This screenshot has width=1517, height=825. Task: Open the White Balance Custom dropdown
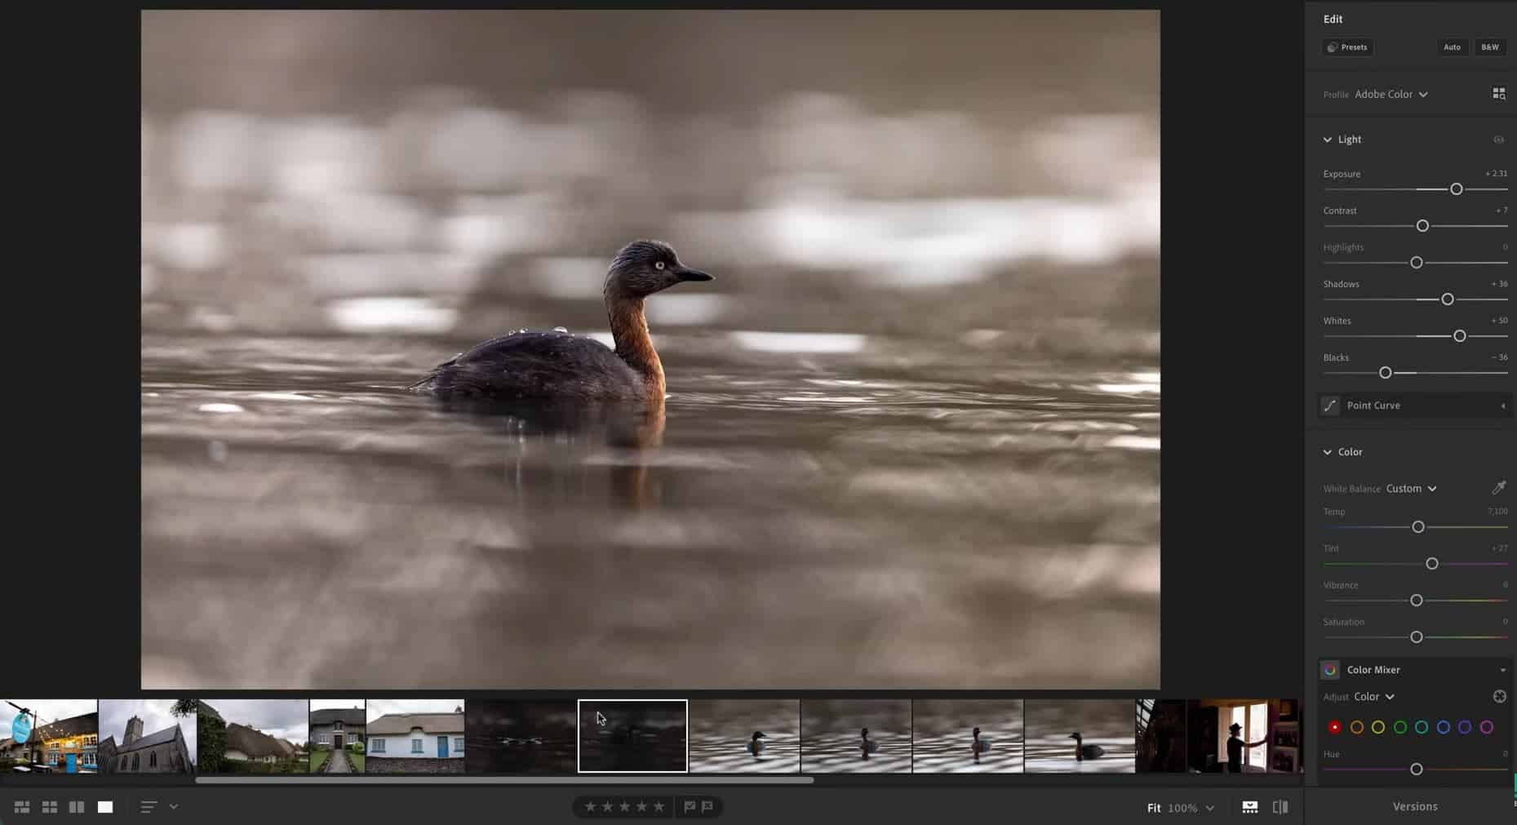[x=1411, y=488]
